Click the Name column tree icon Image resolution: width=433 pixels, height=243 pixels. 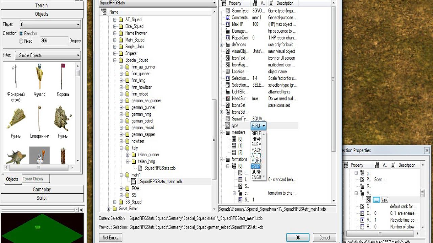tap(104, 12)
